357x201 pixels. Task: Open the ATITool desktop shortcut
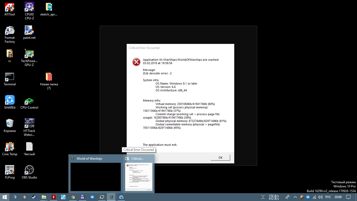10,9
